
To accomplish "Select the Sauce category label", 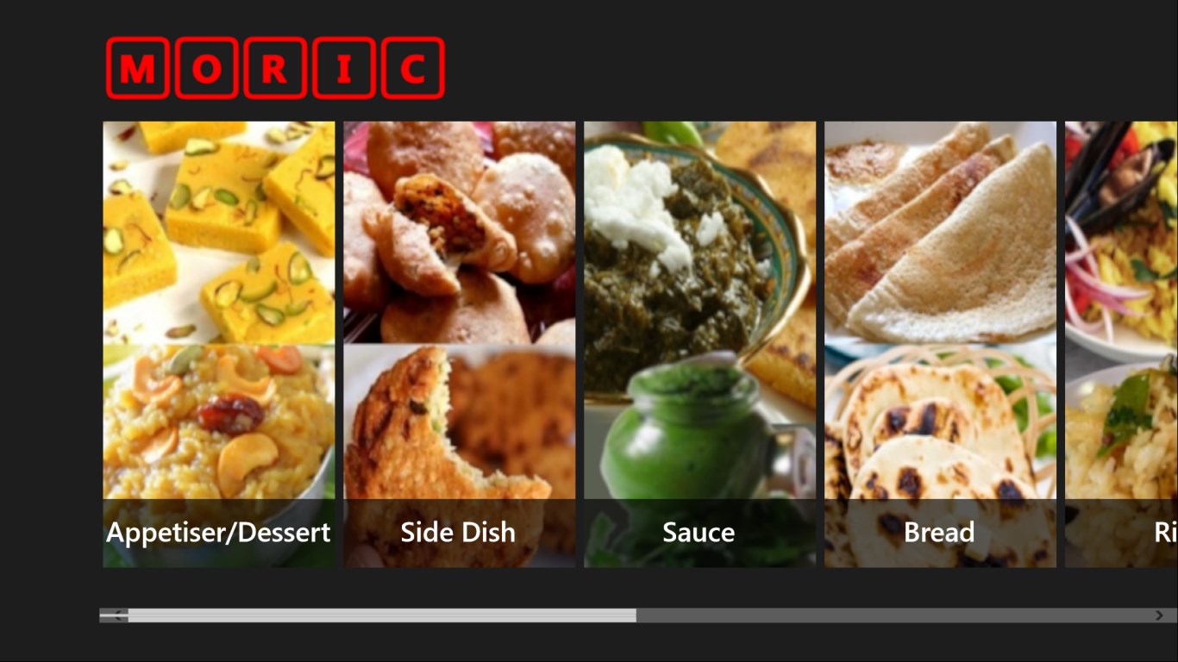I will coord(699,533).
